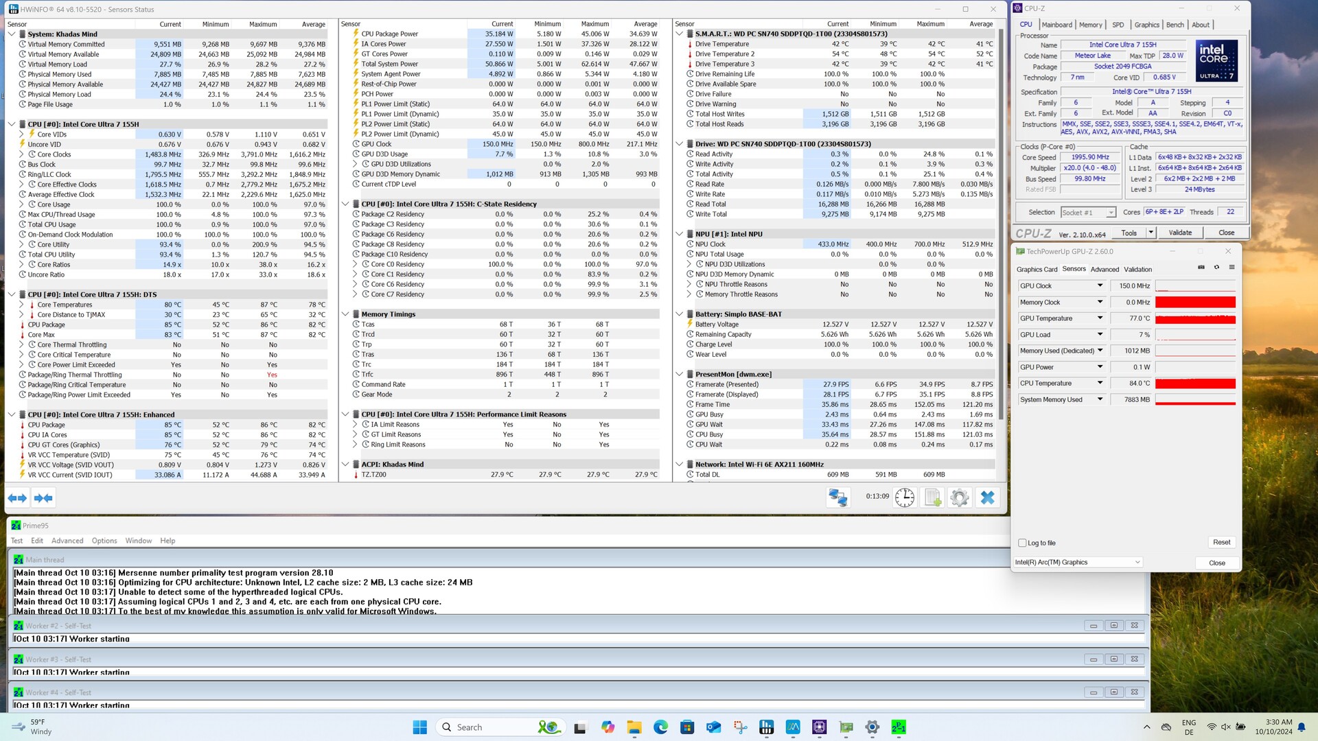Open Microsoft Edge from taskbar

coord(660,727)
